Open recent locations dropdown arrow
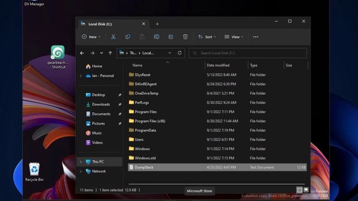Viewport: 358px width, 201px height. tap(101, 53)
